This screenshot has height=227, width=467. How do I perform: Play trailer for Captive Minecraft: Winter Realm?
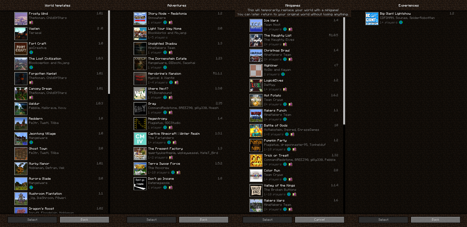[x=174, y=143]
